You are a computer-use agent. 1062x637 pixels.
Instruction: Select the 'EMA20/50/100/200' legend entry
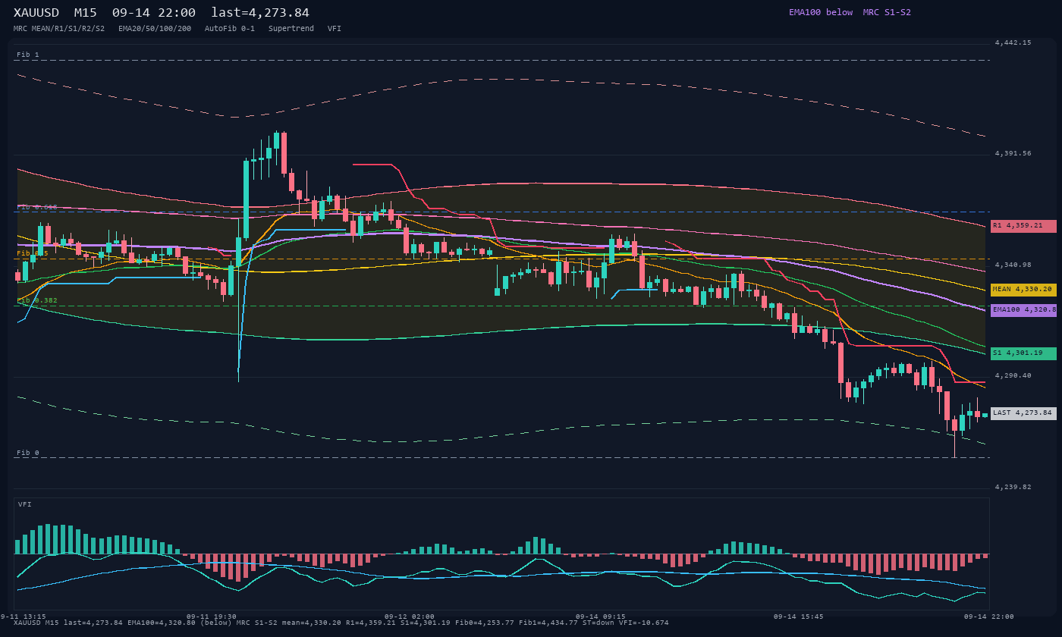[x=155, y=29]
